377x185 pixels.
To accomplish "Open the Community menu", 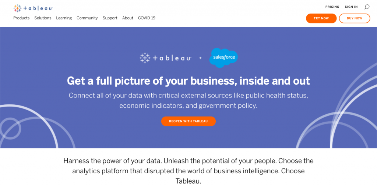I will click(x=87, y=18).
